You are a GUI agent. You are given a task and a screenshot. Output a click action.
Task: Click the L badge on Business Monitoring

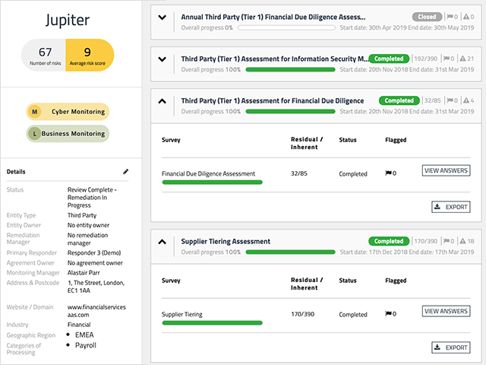(x=34, y=133)
